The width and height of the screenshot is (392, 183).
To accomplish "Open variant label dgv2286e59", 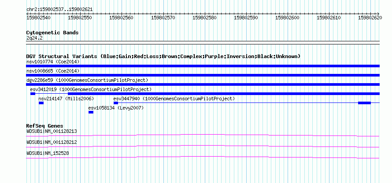I will [87, 80].
